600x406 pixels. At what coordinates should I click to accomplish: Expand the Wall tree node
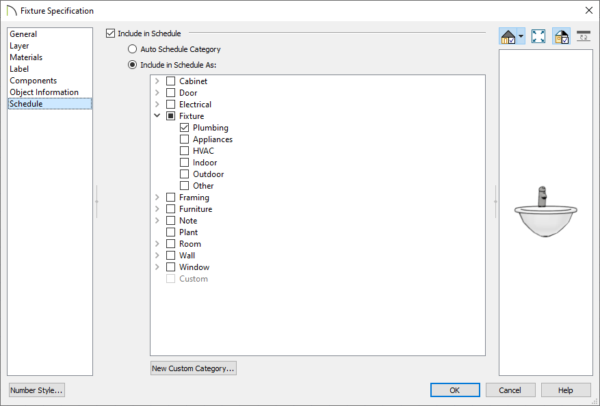pyautogui.click(x=157, y=256)
